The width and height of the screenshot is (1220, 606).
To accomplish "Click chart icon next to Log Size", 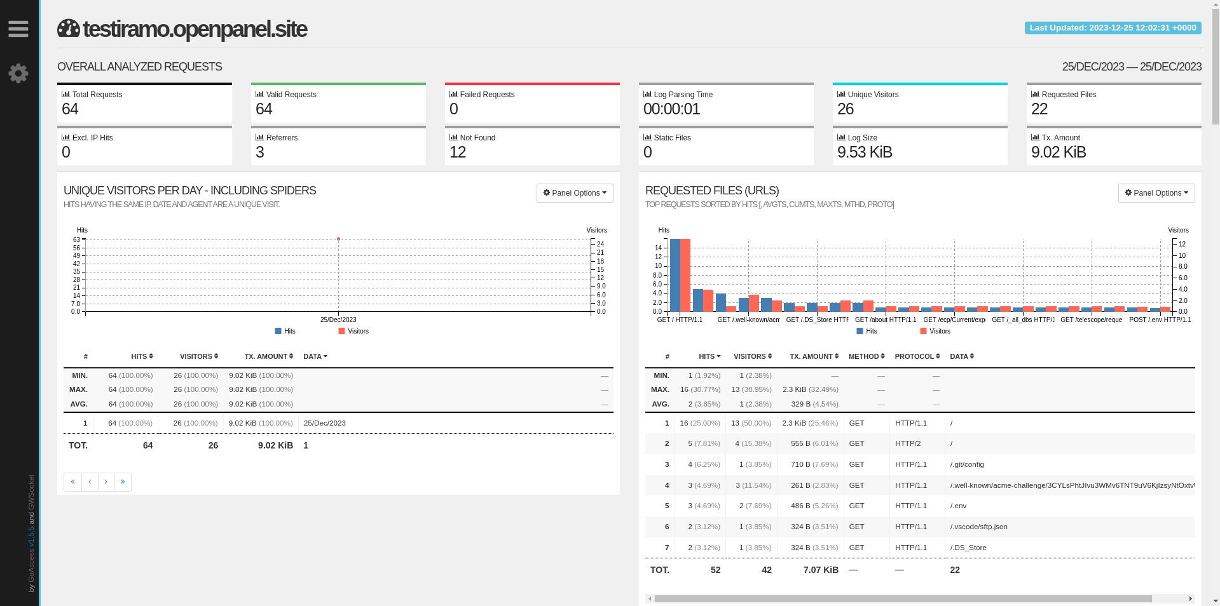I will [841, 137].
